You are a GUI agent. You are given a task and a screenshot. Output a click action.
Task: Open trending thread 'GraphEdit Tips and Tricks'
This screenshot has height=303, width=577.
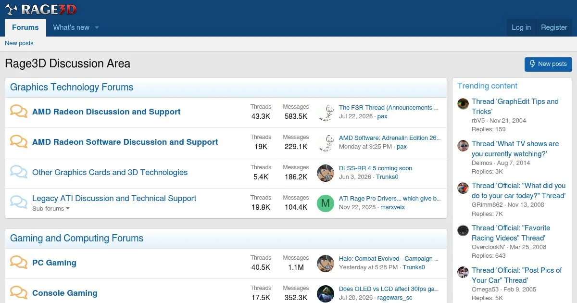(x=515, y=106)
